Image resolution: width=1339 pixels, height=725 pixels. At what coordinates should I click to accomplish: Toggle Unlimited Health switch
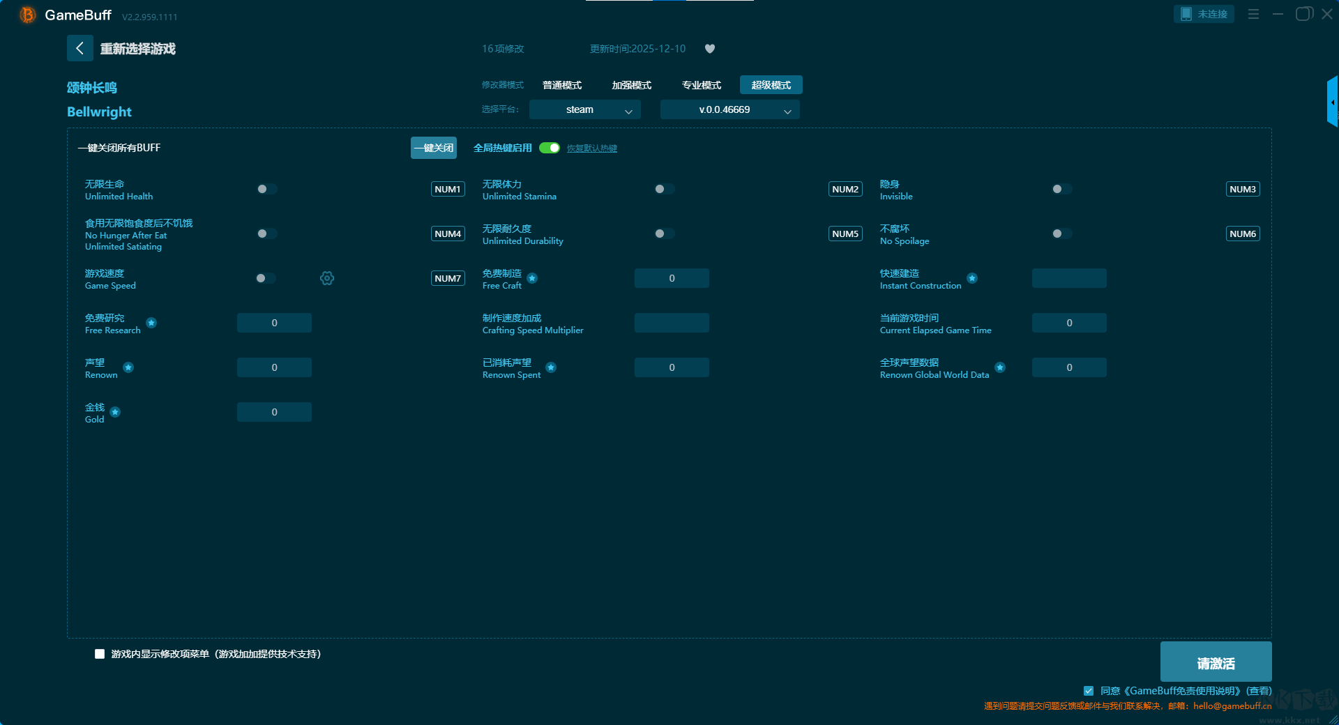point(266,189)
